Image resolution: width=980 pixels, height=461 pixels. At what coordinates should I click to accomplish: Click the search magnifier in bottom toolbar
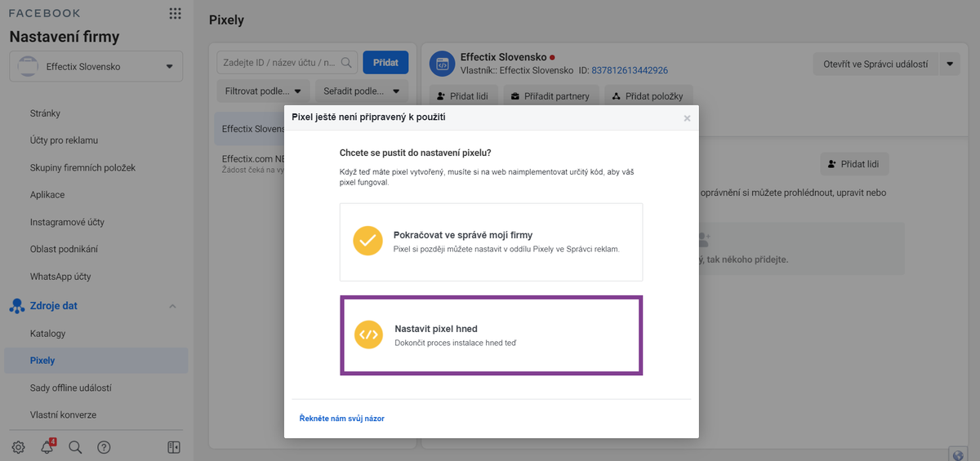[75, 447]
